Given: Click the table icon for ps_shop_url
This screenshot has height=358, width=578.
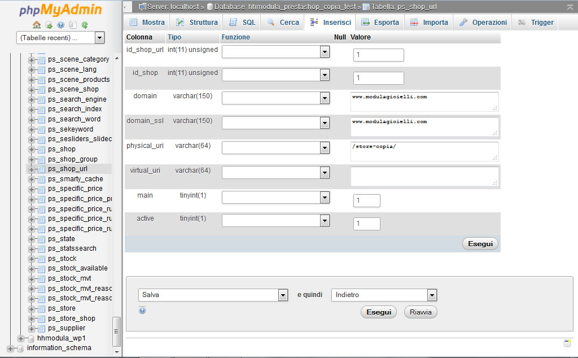Looking at the screenshot, I should coord(42,169).
